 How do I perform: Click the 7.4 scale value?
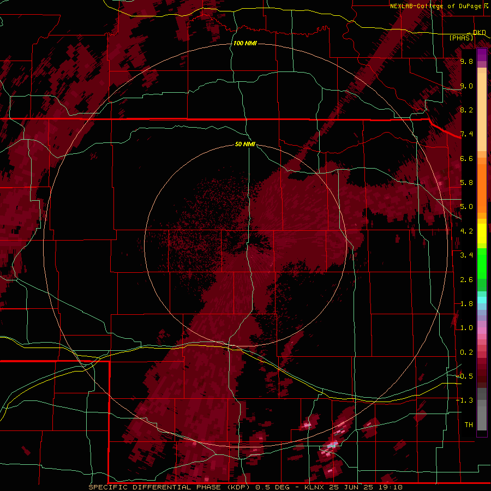point(466,134)
